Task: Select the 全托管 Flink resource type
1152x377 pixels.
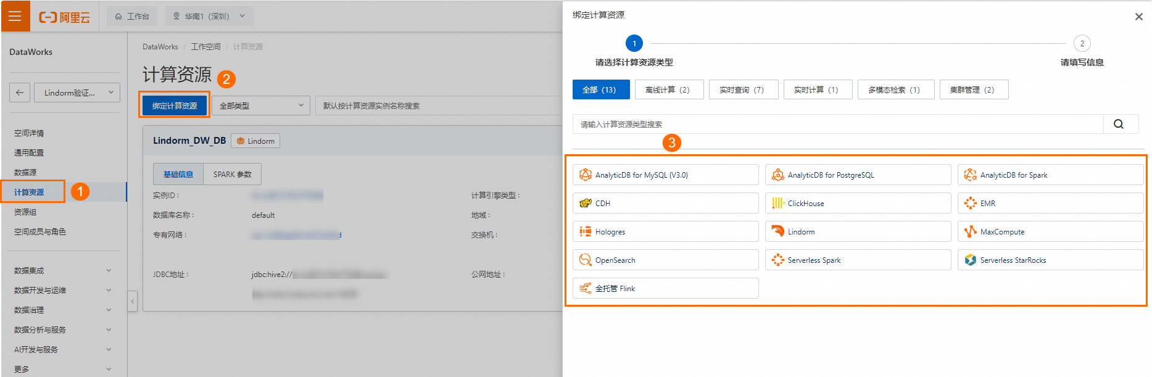Action: point(665,288)
